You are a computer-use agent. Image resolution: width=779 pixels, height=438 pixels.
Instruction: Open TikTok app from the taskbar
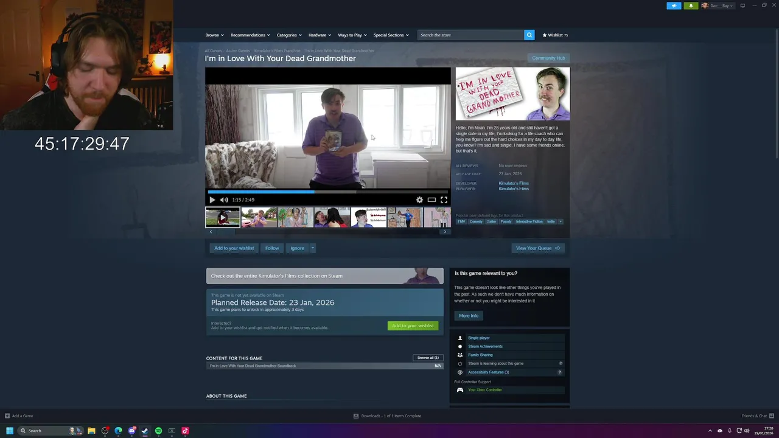tap(185, 431)
